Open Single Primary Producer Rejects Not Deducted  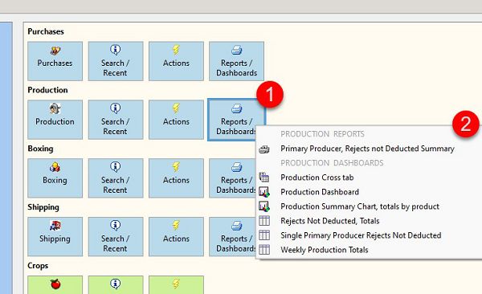click(361, 235)
